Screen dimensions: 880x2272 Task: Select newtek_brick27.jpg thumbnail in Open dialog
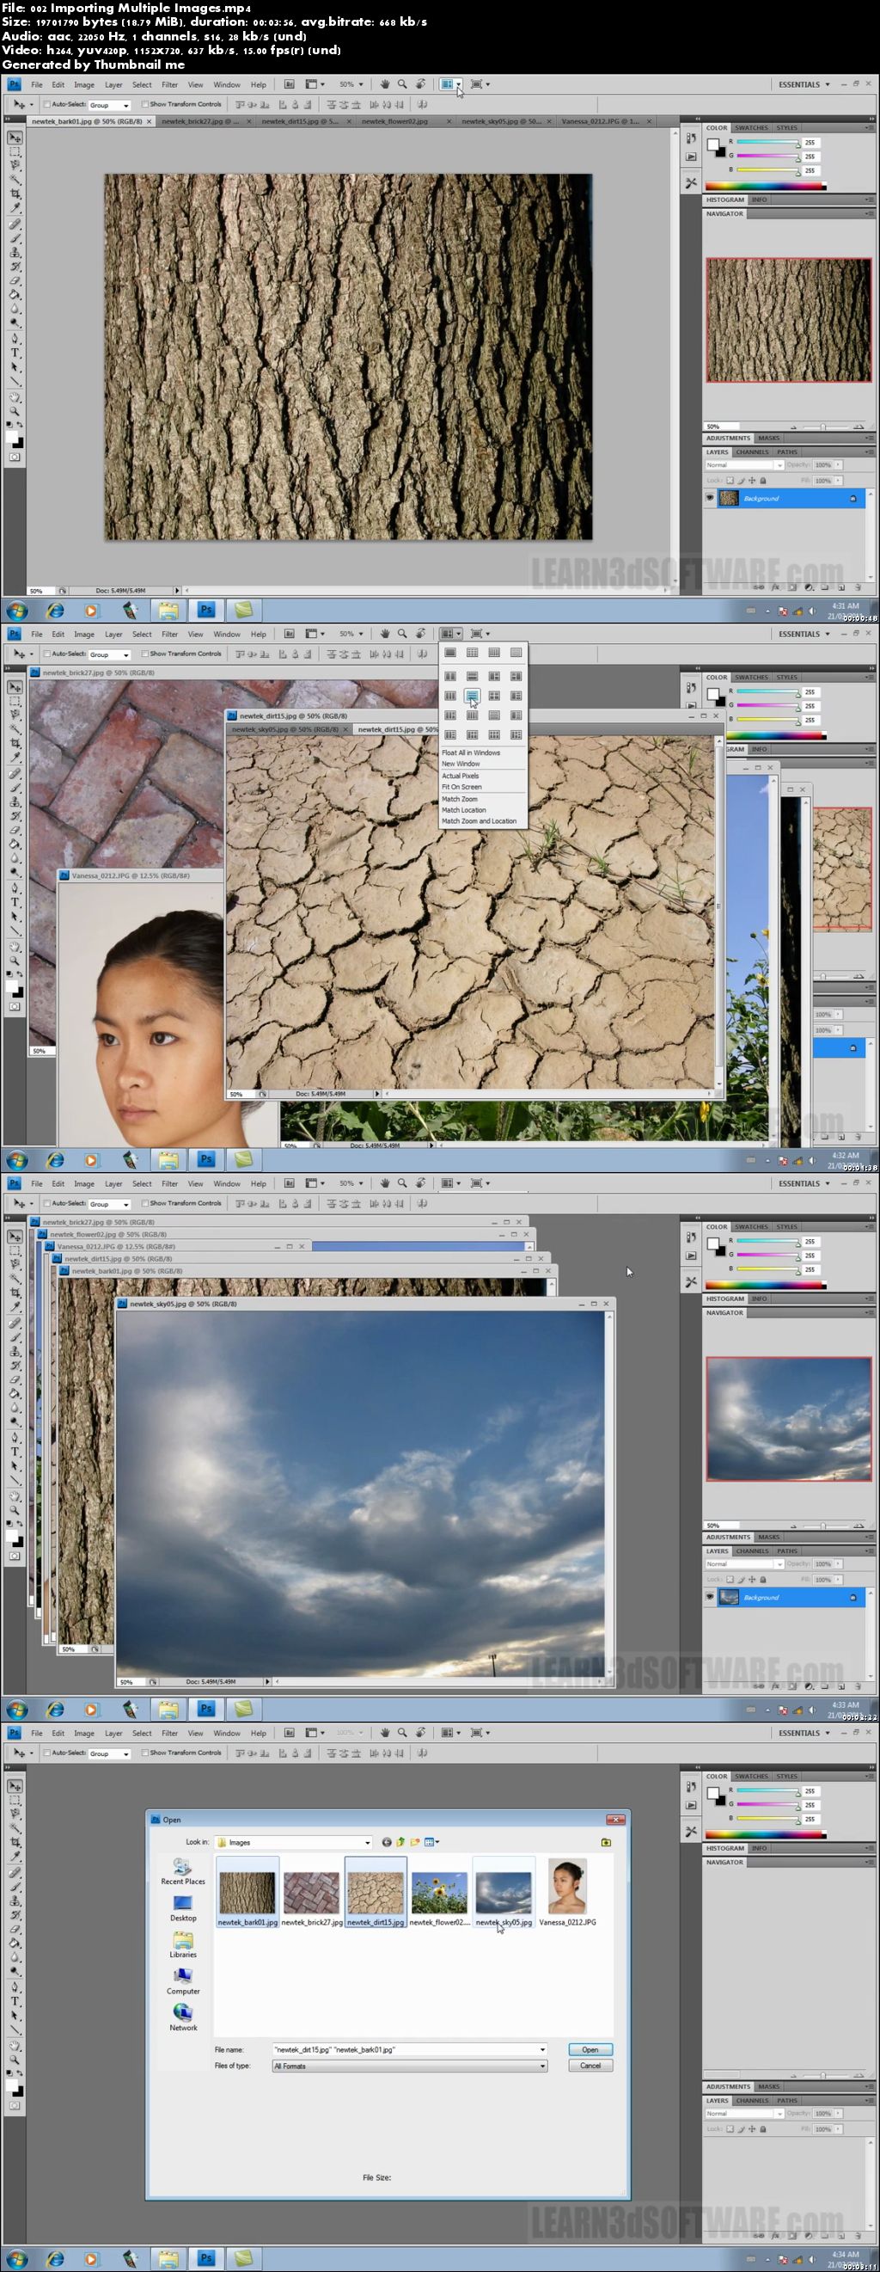point(311,1893)
